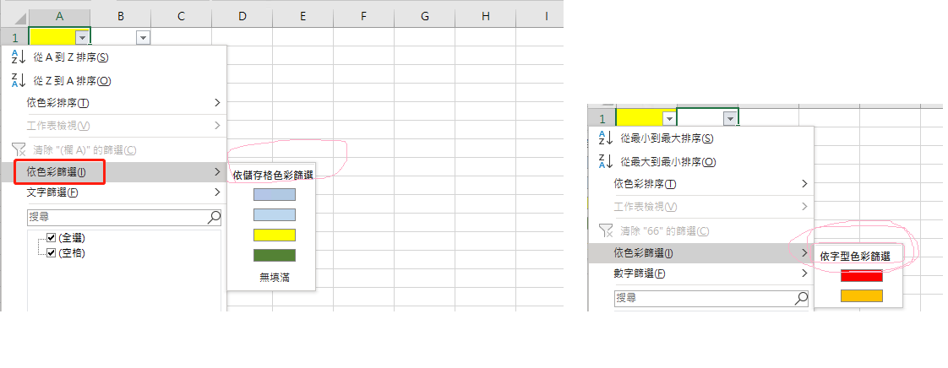Open the filter dropdown arrow in cell B1
948x368 pixels.
(142, 37)
